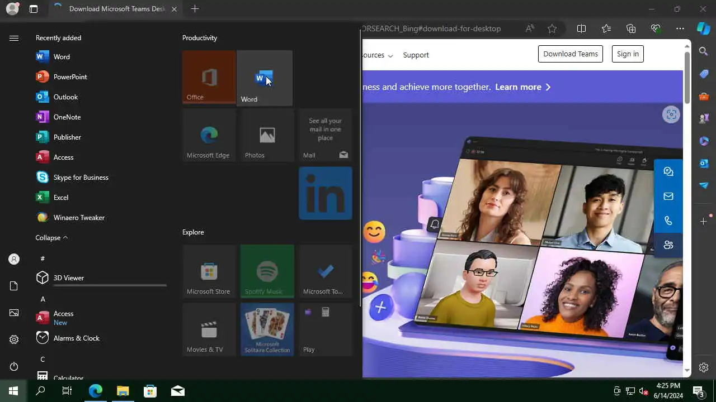Click the # letter header in app list
This screenshot has width=716, height=402.
click(43, 259)
